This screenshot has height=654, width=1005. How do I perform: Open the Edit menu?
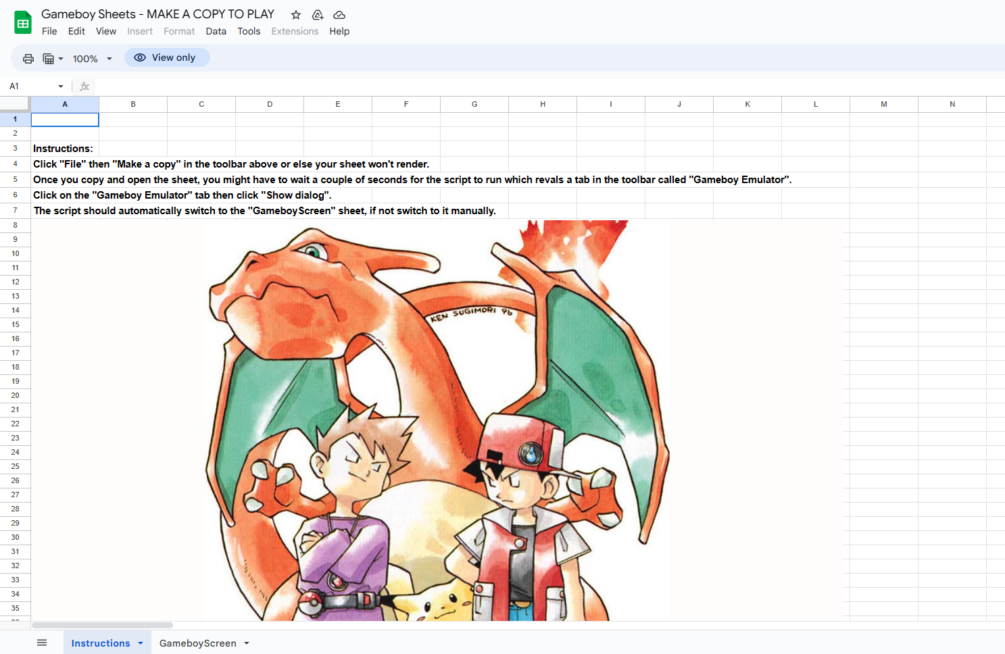[x=76, y=31]
